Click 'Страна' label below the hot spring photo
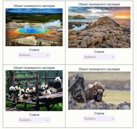 point(34,50)
